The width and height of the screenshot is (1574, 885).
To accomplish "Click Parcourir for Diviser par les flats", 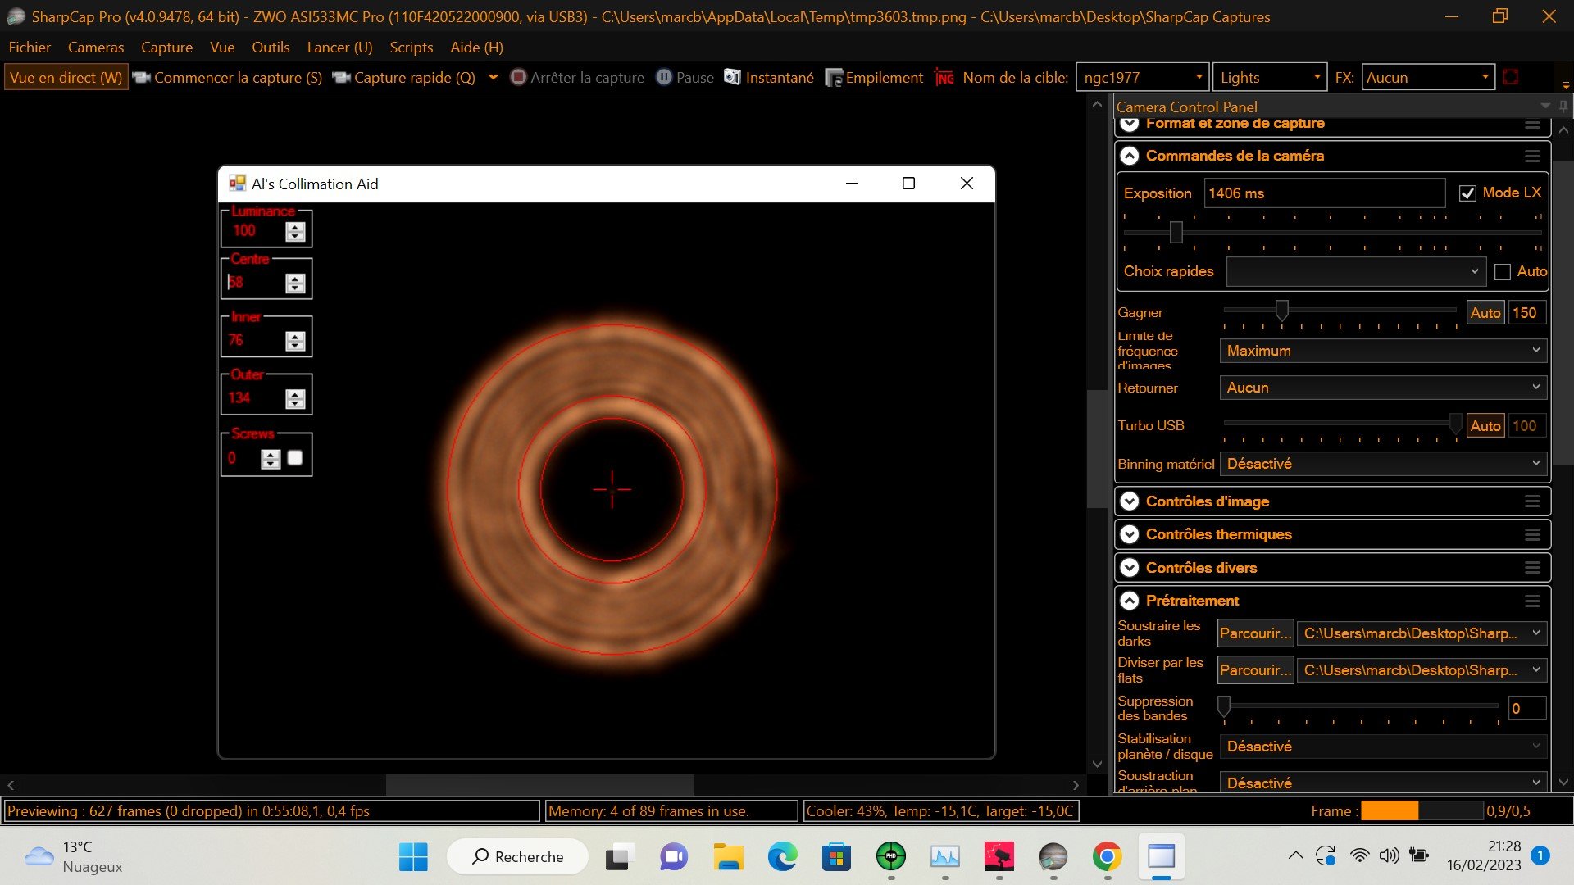I will pos(1255,670).
